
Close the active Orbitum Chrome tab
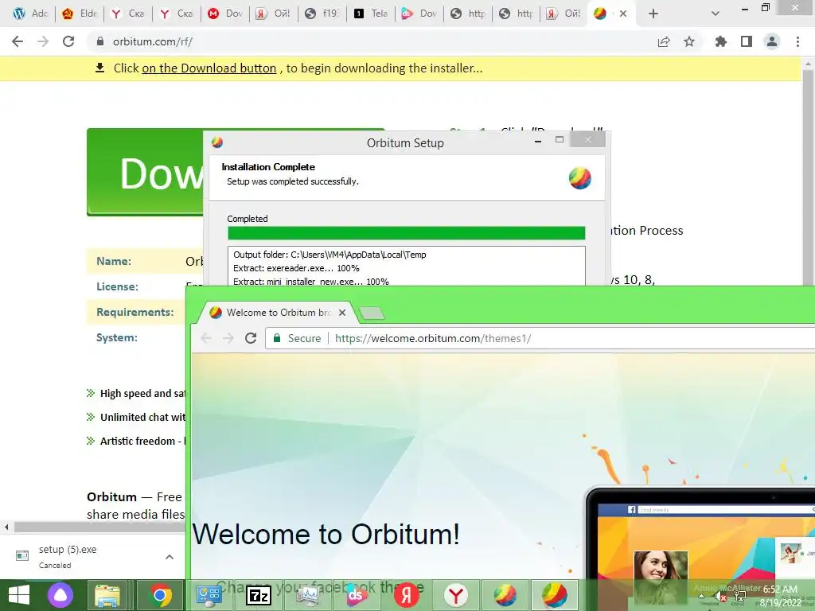(x=623, y=14)
